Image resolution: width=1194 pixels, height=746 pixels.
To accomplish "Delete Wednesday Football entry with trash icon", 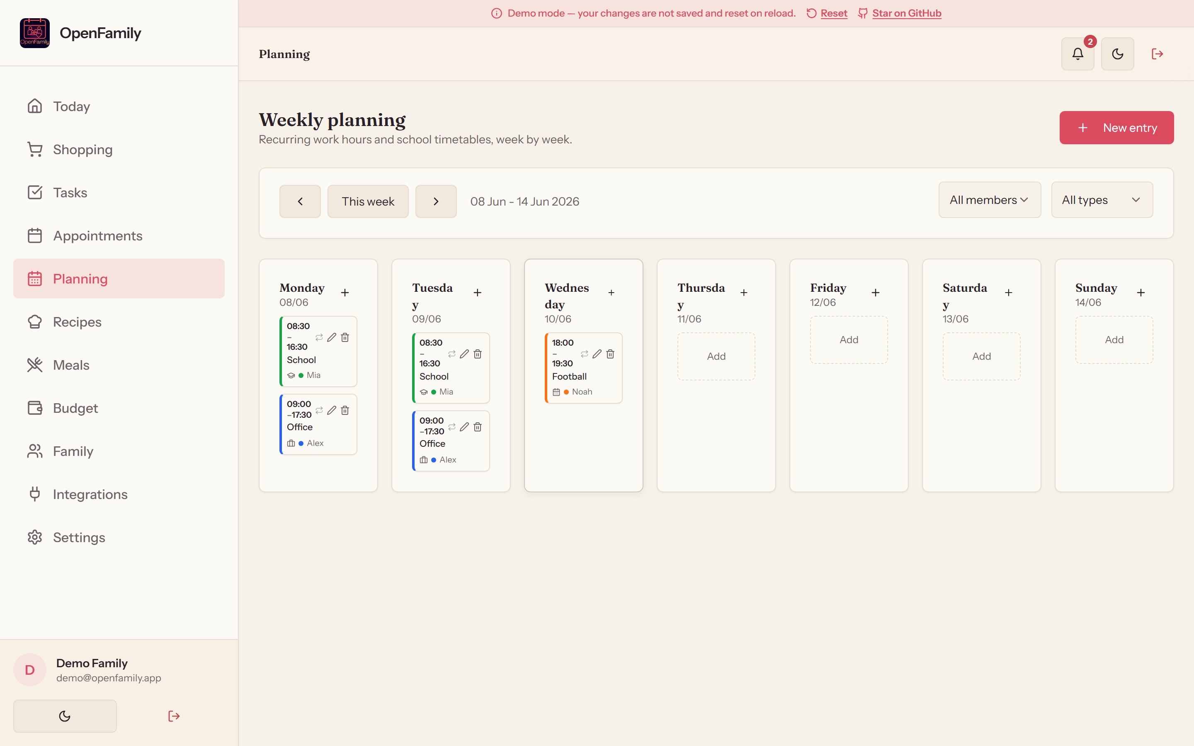I will [610, 354].
